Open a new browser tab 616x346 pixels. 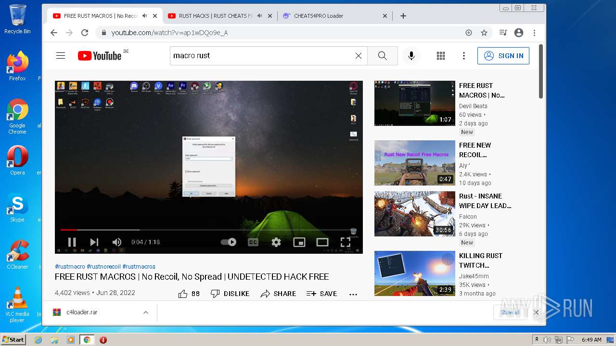pyautogui.click(x=403, y=16)
